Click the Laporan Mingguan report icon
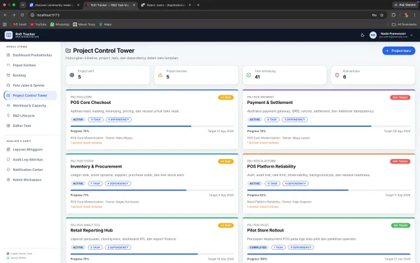The height and width of the screenshot is (263, 420). [x=8, y=149]
